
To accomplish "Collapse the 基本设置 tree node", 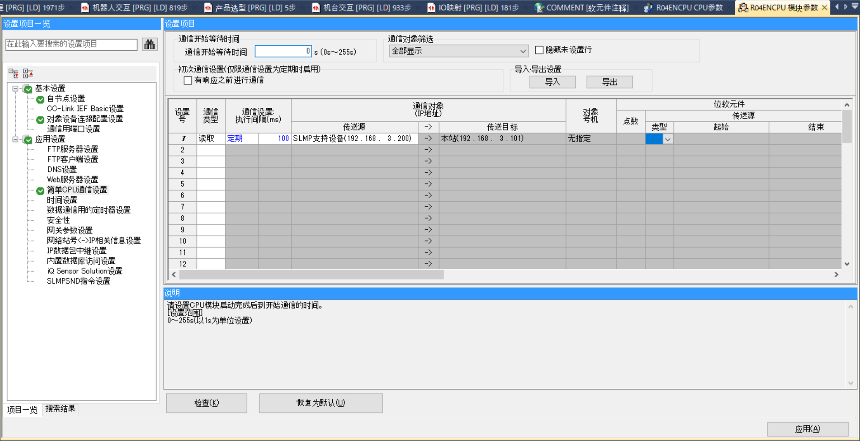I will (15, 89).
